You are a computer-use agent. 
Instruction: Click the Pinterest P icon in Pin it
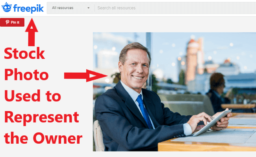7,22
